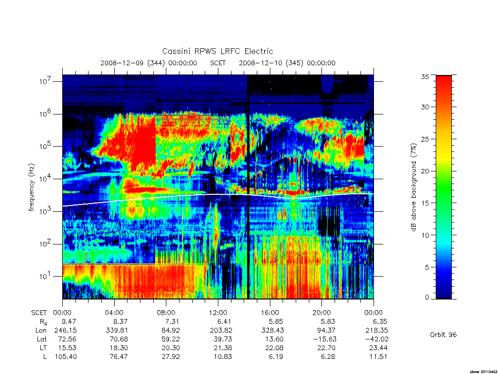The height and width of the screenshot is (374, 498).
Task: Click the Rs row label
Action: pos(43,322)
